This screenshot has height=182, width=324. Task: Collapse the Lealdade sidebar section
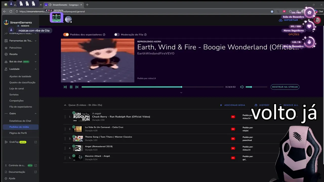point(21,69)
